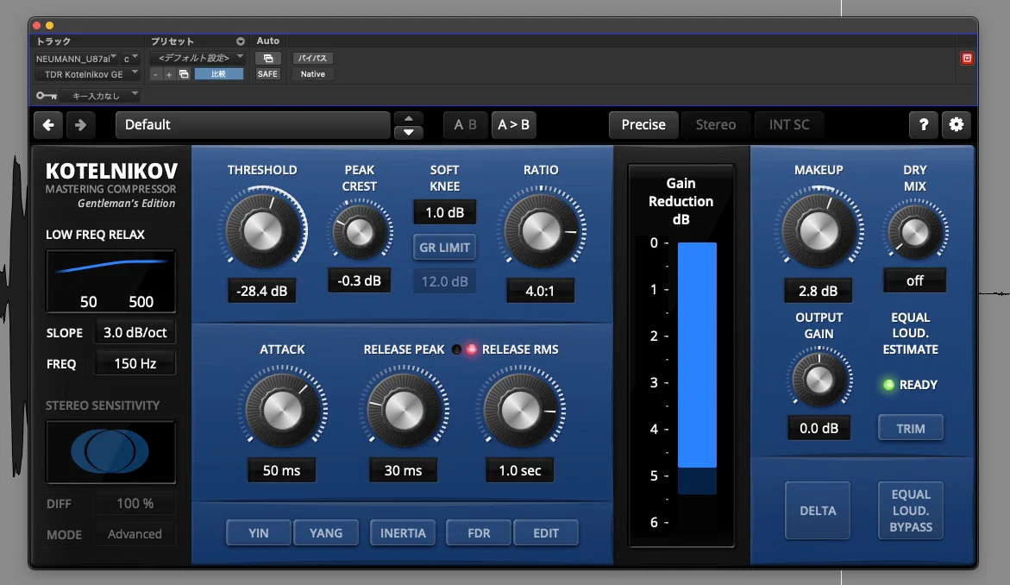Click the plus button in the preset row
Viewport: 1010px width, 585px height.
point(169,74)
